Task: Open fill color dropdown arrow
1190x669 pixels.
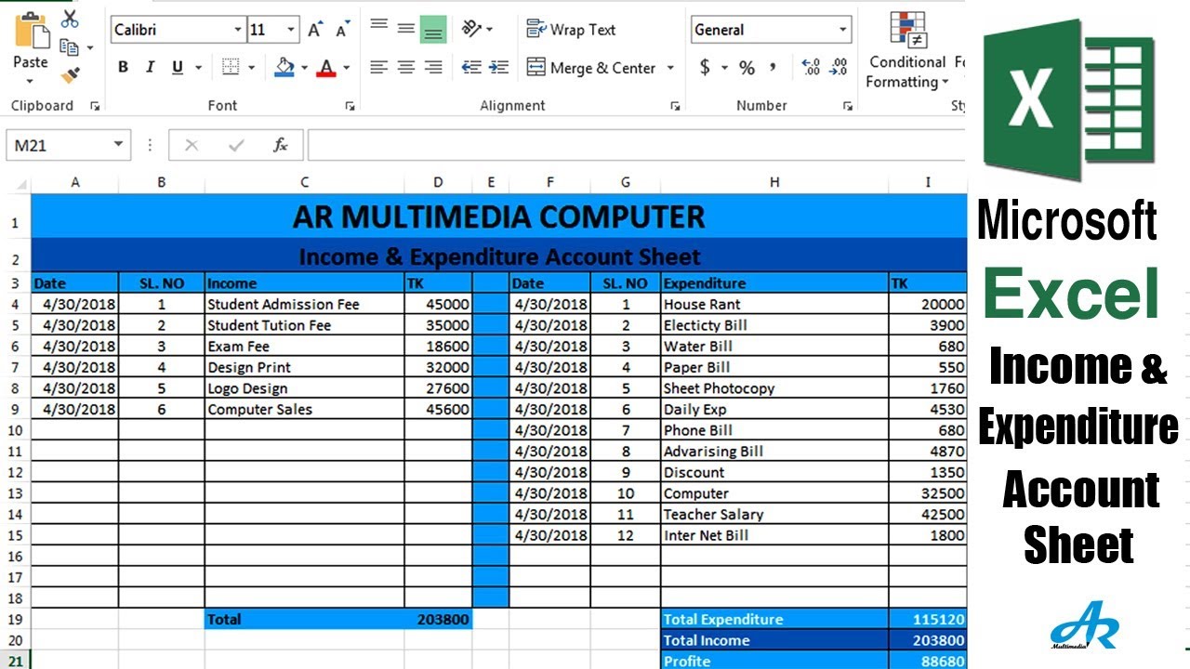Action: pyautogui.click(x=304, y=68)
